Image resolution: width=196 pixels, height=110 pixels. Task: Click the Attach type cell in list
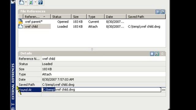[x=93, y=27]
